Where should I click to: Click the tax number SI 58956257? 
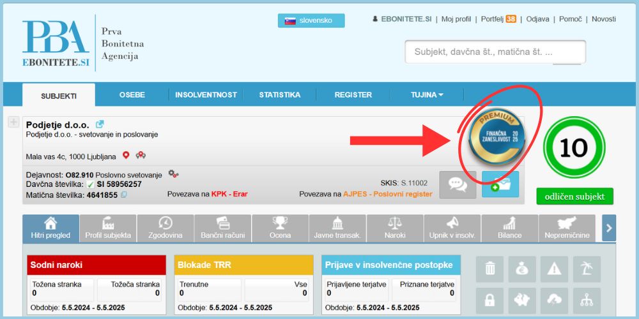tap(119, 185)
